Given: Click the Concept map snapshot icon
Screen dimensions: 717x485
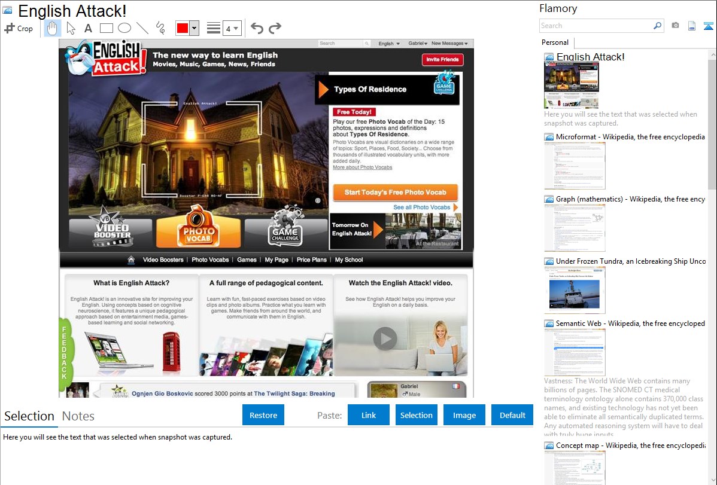Looking at the screenshot, I should pos(549,446).
